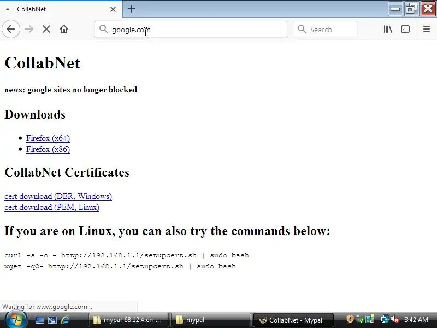
Task: Close the CollabNet tab
Action: click(113, 9)
